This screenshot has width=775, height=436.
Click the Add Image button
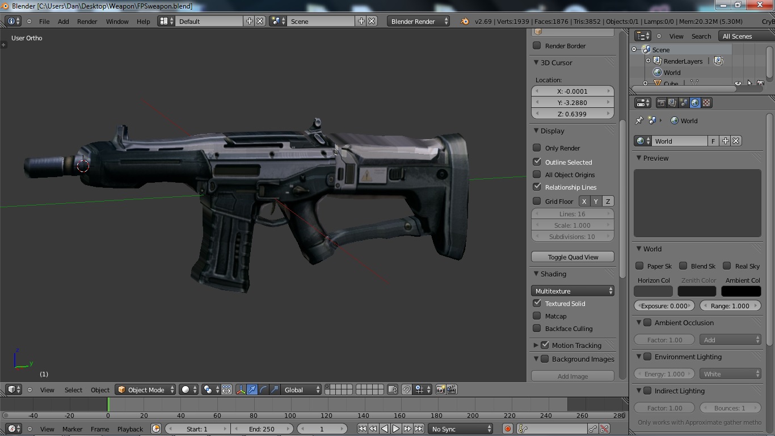point(573,376)
